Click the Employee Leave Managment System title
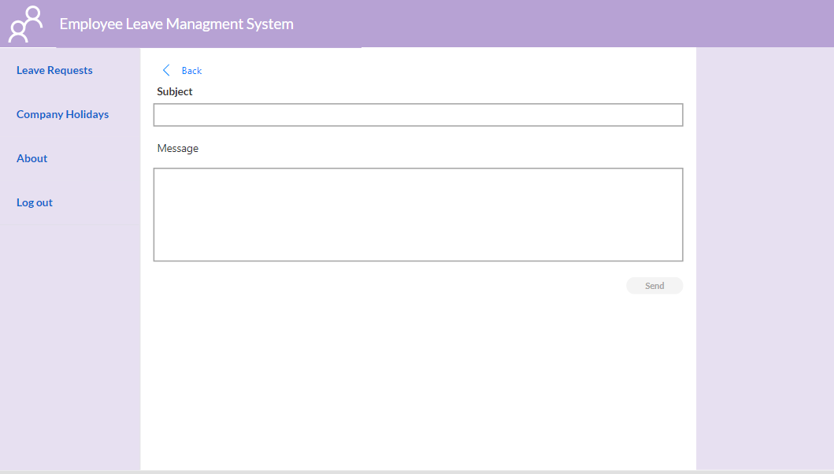Image resolution: width=834 pixels, height=474 pixels. coord(176,24)
